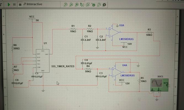Select the C4 capacitor symbol
Viewport: 184px width, 110px height.
pos(82,63)
